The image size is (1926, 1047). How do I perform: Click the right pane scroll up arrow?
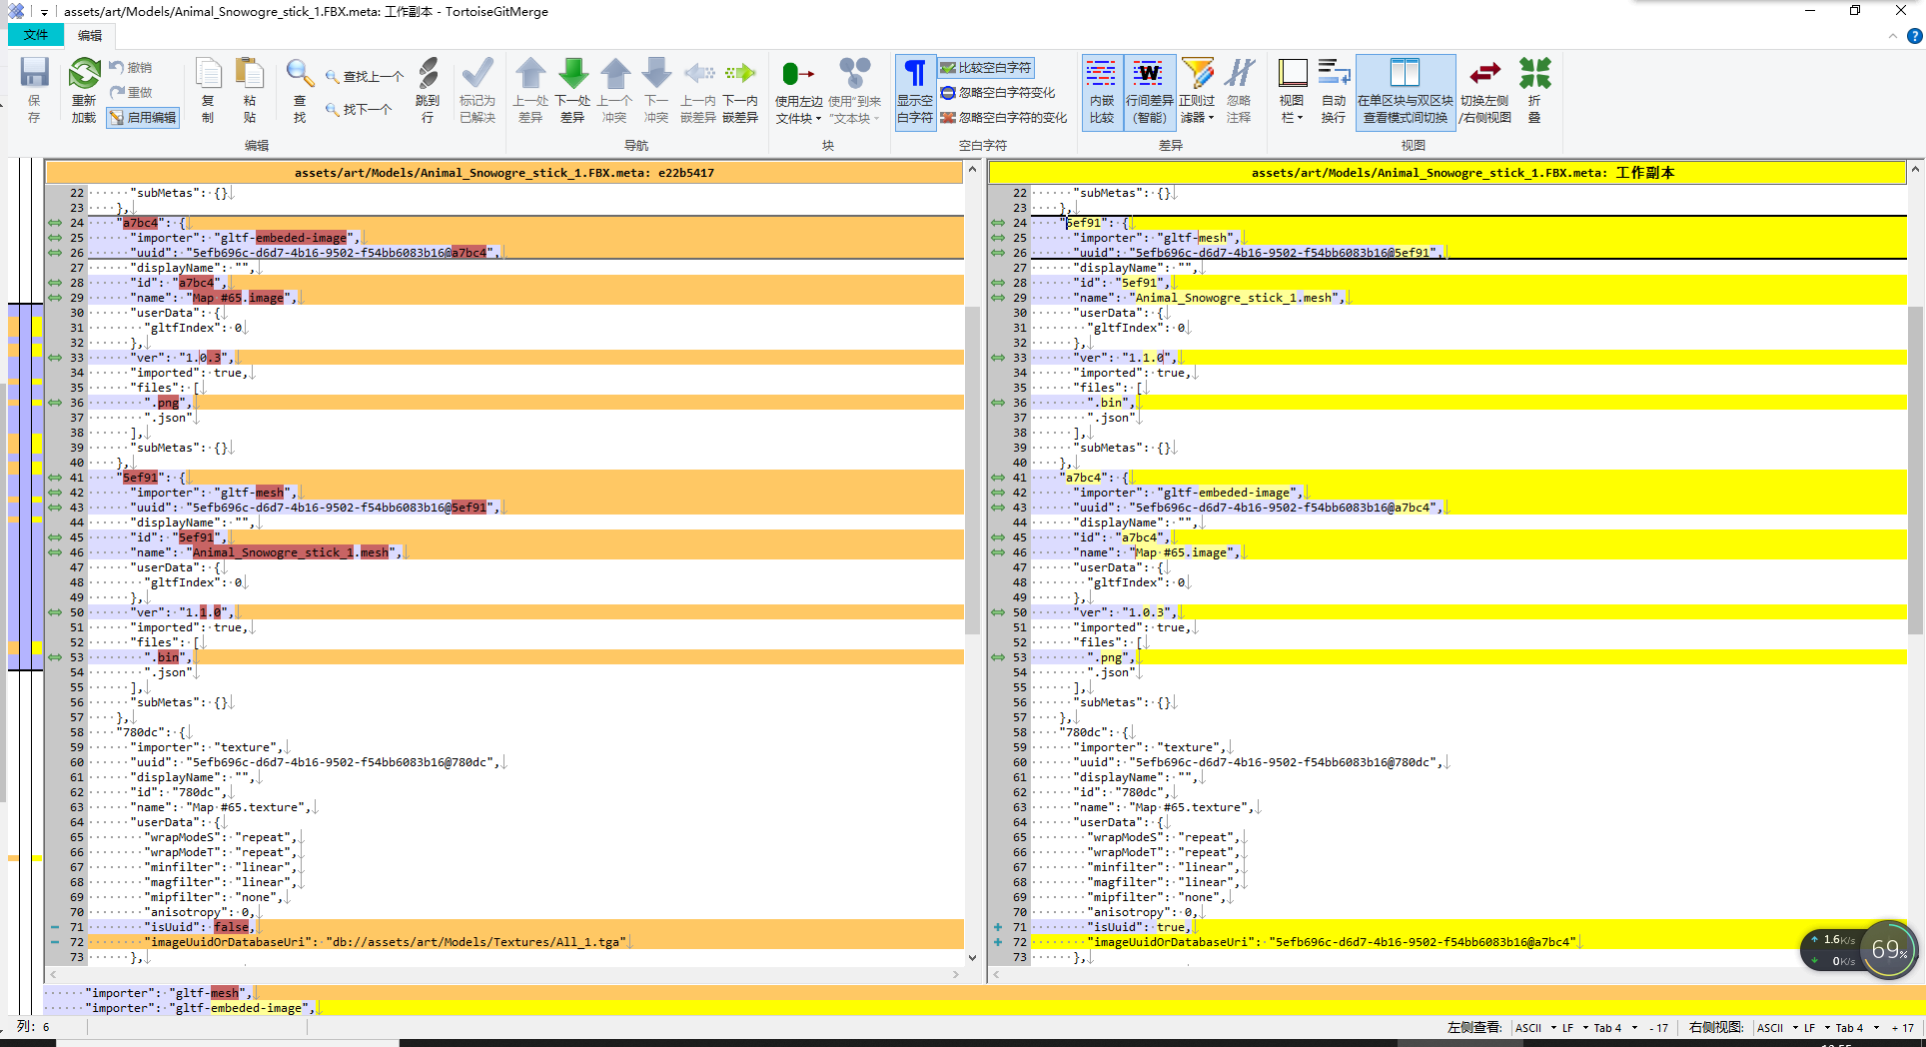[1915, 170]
